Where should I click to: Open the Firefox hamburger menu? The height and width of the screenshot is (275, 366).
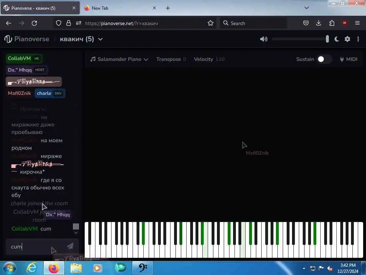(357, 23)
